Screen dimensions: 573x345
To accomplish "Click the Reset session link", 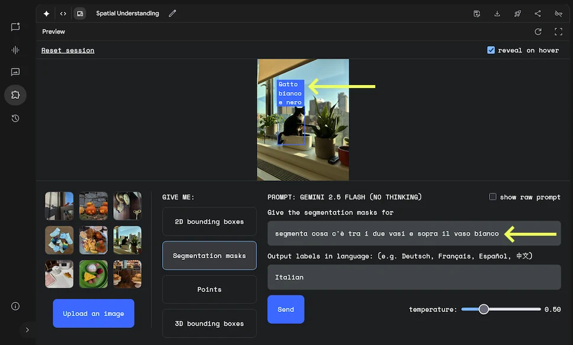I will [x=67, y=50].
